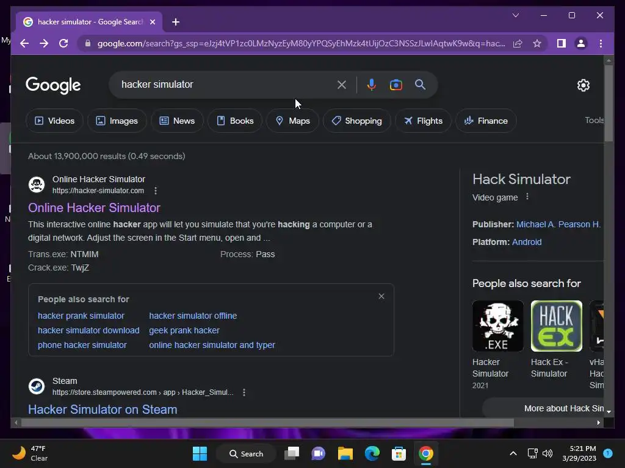Viewport: 625px width, 468px height.
Task: Click the horizontal scrollbar right arrow
Action: (x=598, y=423)
